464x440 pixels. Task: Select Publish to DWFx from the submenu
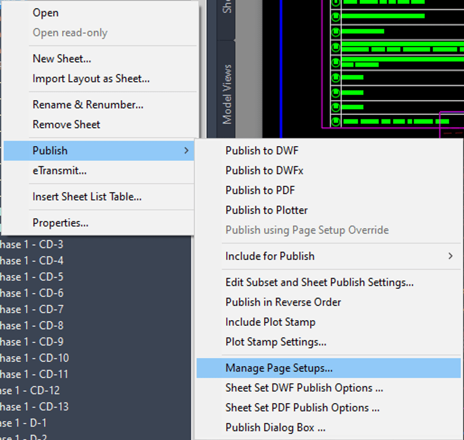coord(262,170)
